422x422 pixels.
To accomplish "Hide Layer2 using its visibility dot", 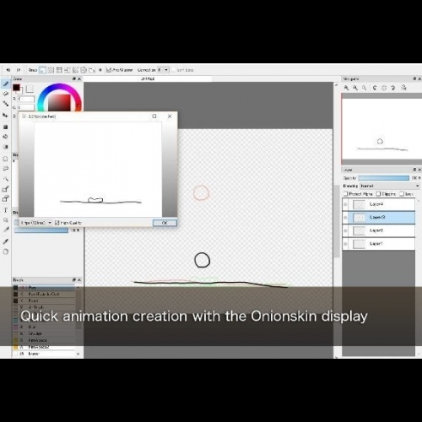I will pos(345,231).
